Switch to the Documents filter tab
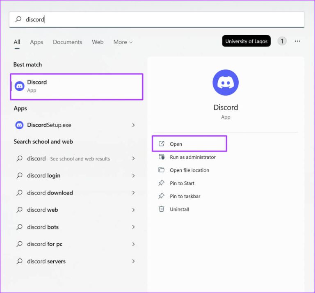Viewport: 315px width, 293px height. tap(67, 42)
